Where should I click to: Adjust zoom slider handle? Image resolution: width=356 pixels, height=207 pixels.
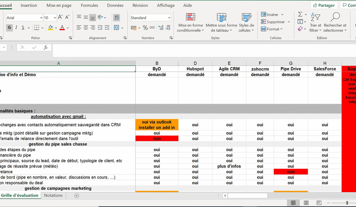pyautogui.click(x=347, y=203)
